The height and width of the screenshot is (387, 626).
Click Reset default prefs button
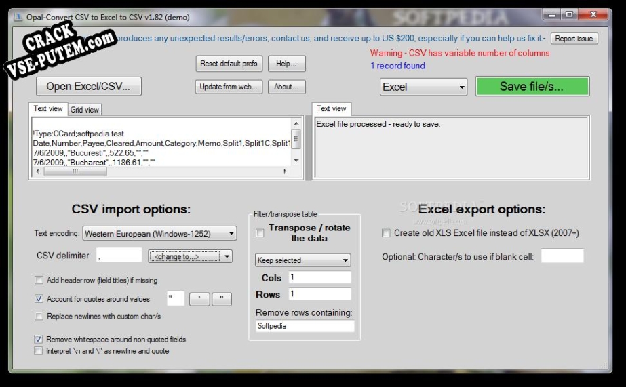click(x=229, y=64)
